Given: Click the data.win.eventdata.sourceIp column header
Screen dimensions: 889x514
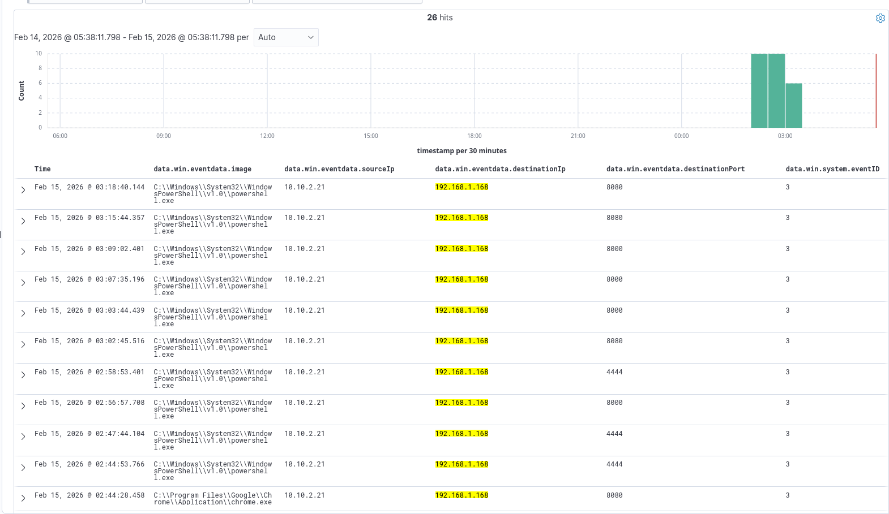Looking at the screenshot, I should [x=339, y=169].
